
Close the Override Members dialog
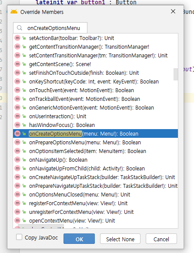(173, 11)
